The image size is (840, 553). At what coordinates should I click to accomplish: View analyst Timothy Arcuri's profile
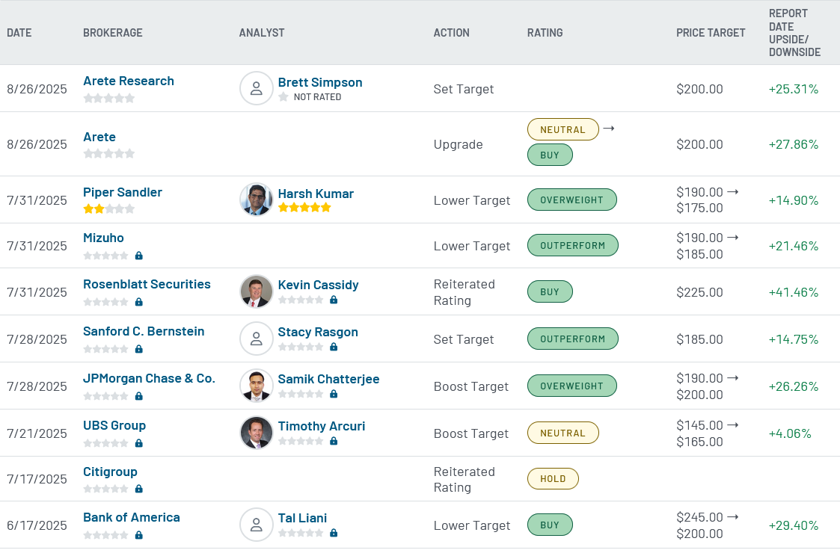point(322,426)
